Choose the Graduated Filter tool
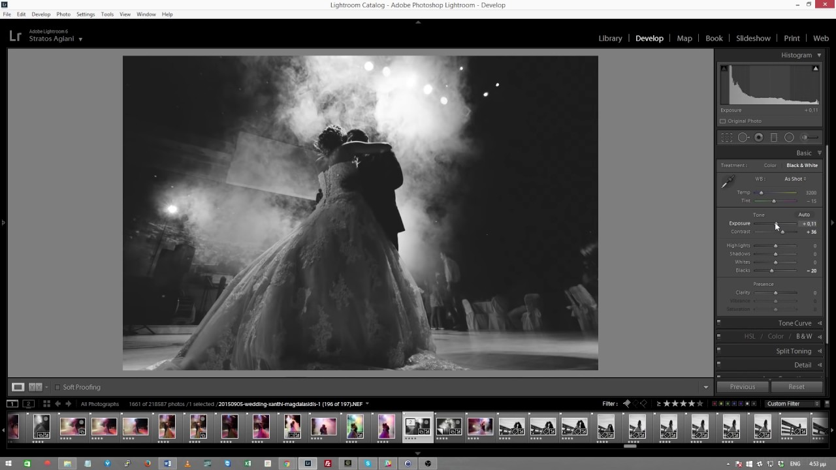836x470 pixels. click(x=774, y=138)
